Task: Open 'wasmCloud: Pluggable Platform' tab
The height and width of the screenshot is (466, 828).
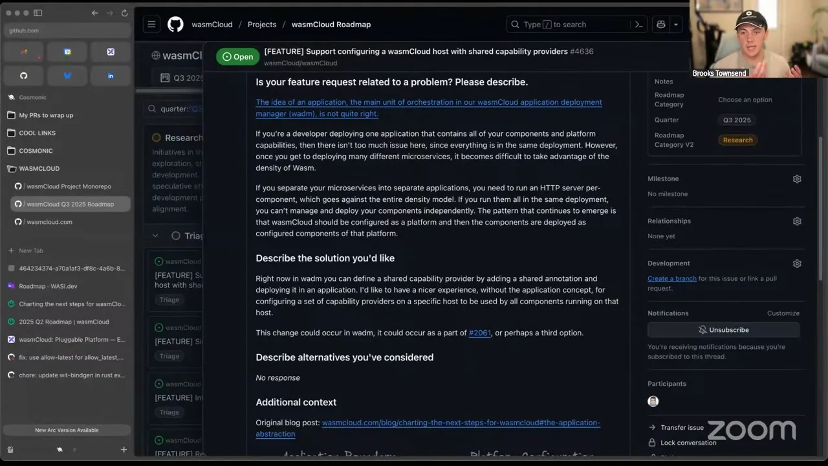Action: [67, 339]
